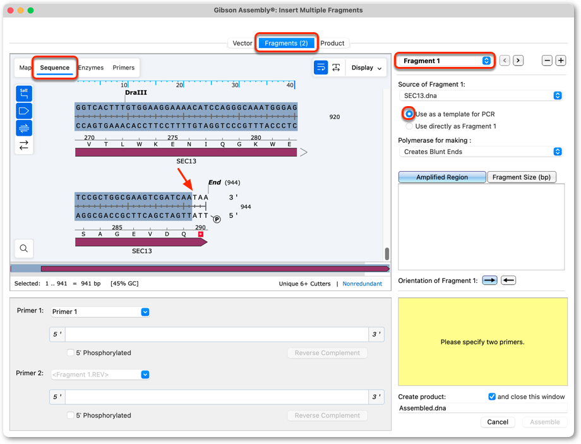Click the Nonredundant enzyme set link
The image size is (581, 444).
[362, 284]
